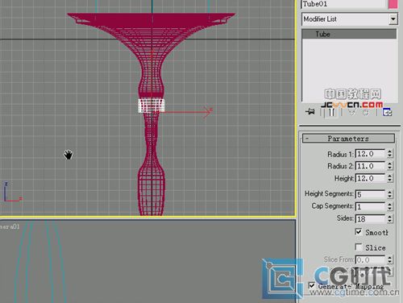Collapse the Parameters rollout
This screenshot has height=303, width=403.
348,139
